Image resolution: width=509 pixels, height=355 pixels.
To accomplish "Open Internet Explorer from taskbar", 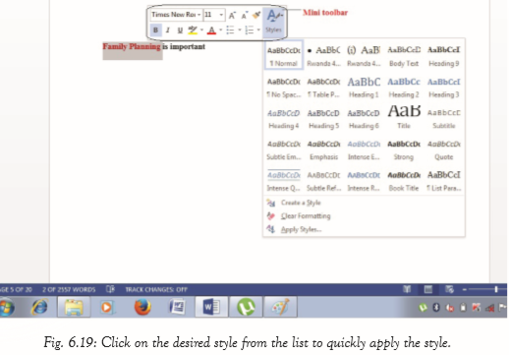I will click(39, 308).
